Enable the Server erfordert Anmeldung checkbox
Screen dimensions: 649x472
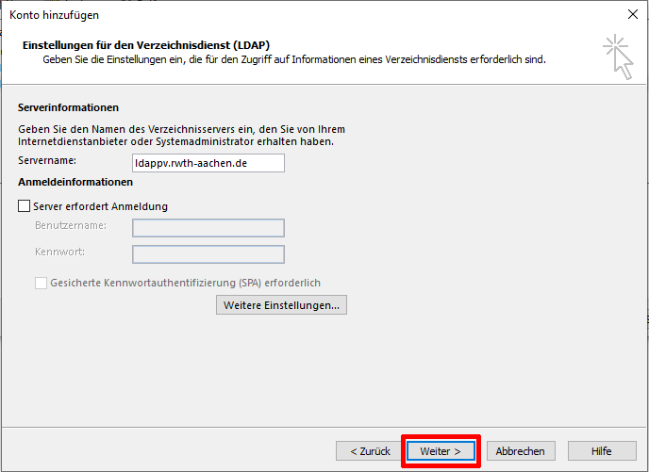(25, 206)
